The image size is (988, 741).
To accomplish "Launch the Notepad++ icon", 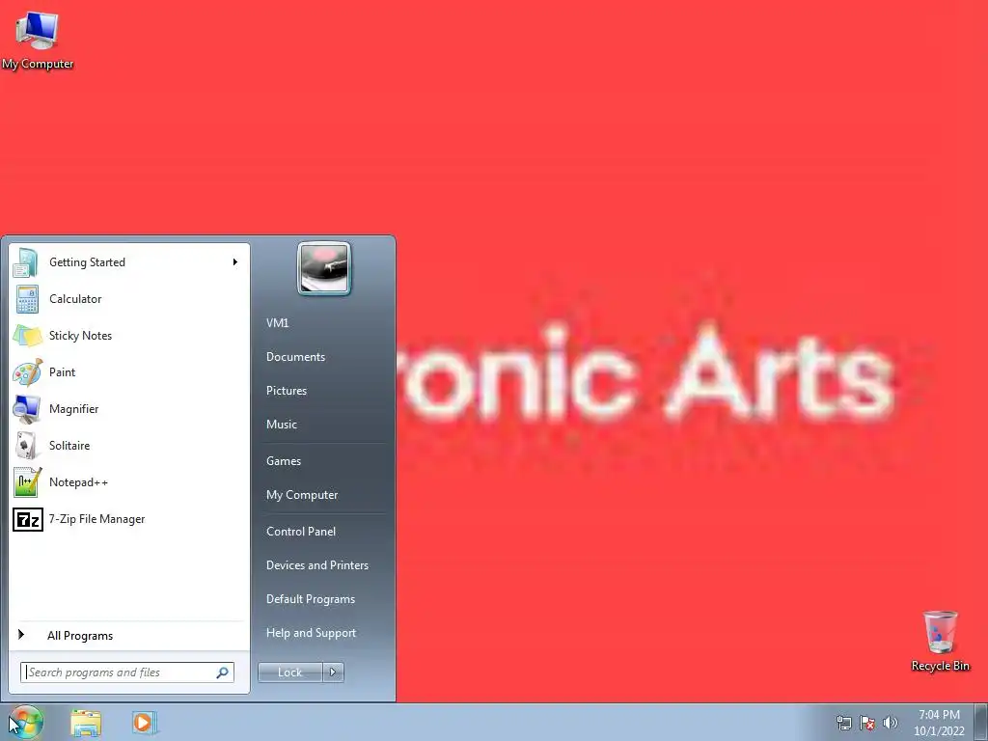I will tap(27, 482).
